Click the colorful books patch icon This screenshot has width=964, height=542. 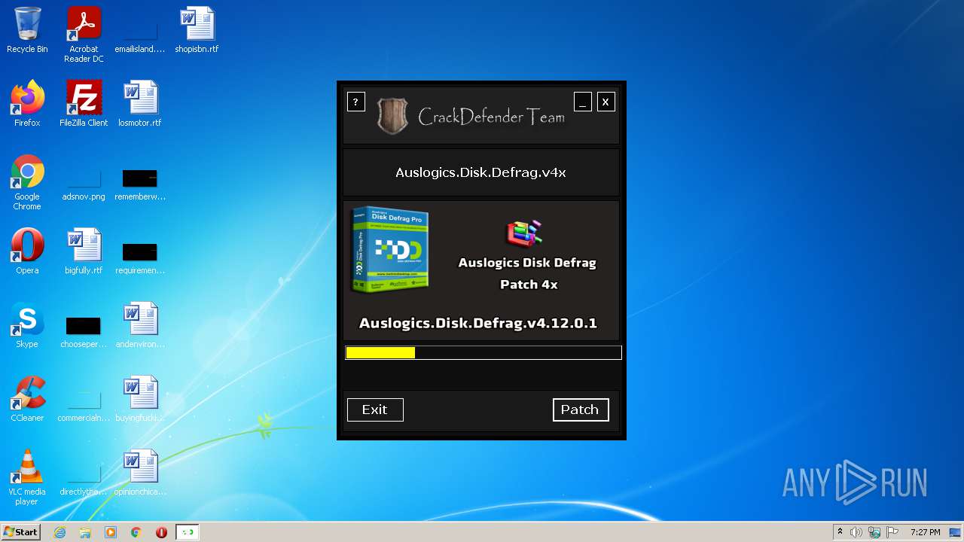point(524,233)
